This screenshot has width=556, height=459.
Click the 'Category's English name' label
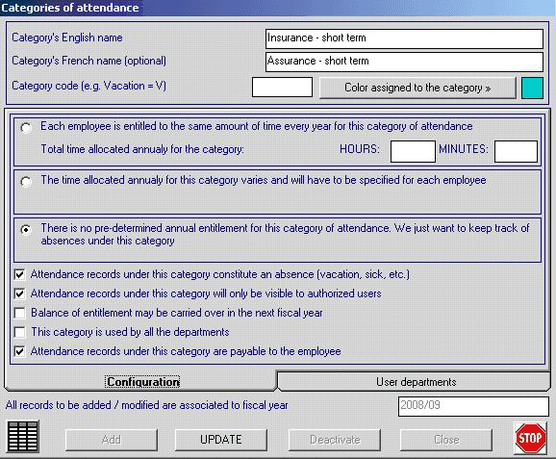tap(67, 38)
